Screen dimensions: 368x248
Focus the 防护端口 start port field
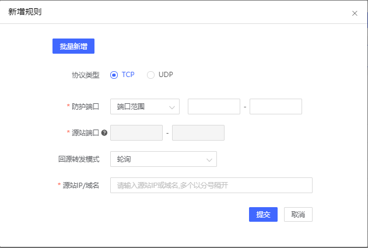[214, 107]
